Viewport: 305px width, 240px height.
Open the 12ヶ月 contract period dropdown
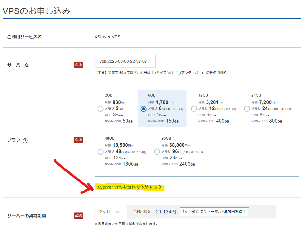coord(109,212)
